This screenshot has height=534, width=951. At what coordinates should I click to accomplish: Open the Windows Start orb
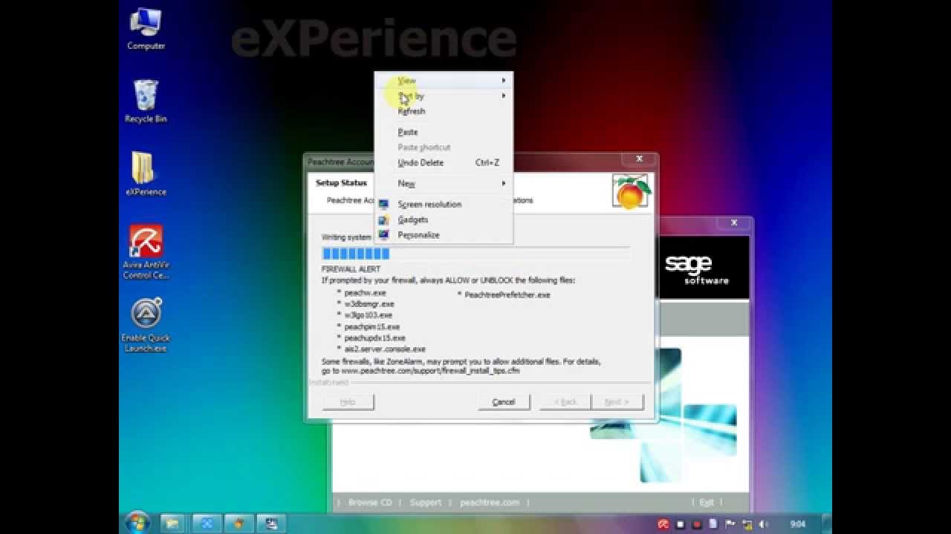[x=137, y=523]
